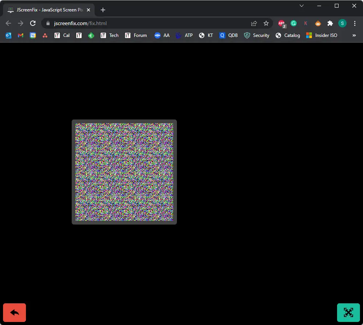Click the pixel-fixing noise square
Screen dimensions: 363x325
[x=124, y=172]
